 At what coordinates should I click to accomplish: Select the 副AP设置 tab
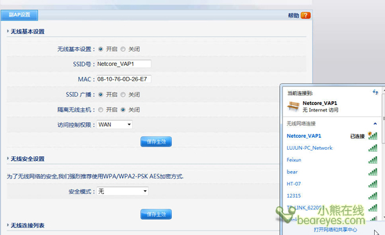[19, 15]
